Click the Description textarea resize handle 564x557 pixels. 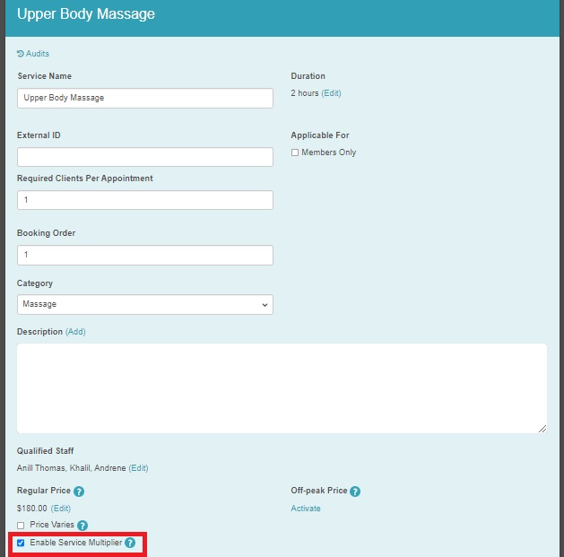point(542,429)
